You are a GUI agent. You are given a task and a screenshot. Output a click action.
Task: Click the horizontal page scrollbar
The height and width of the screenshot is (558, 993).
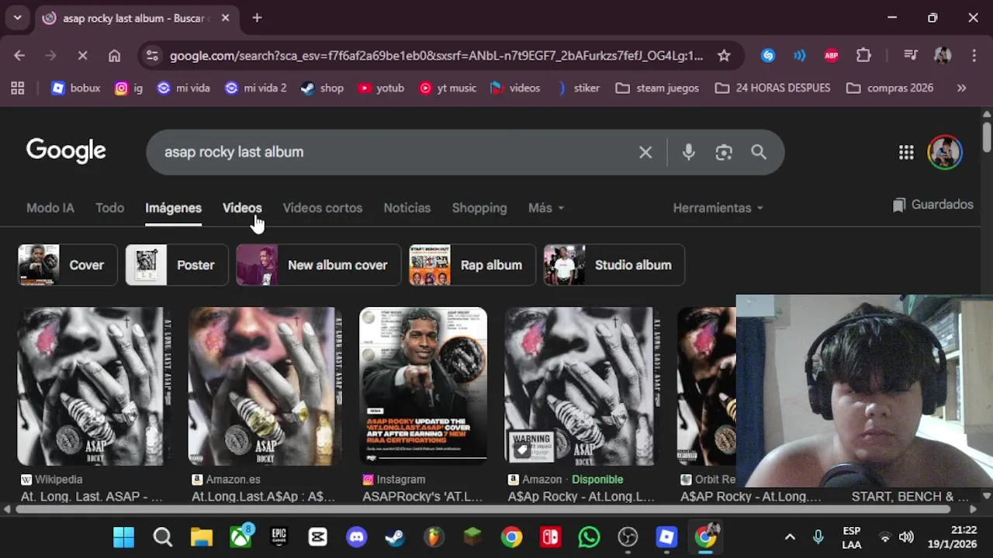(x=484, y=509)
